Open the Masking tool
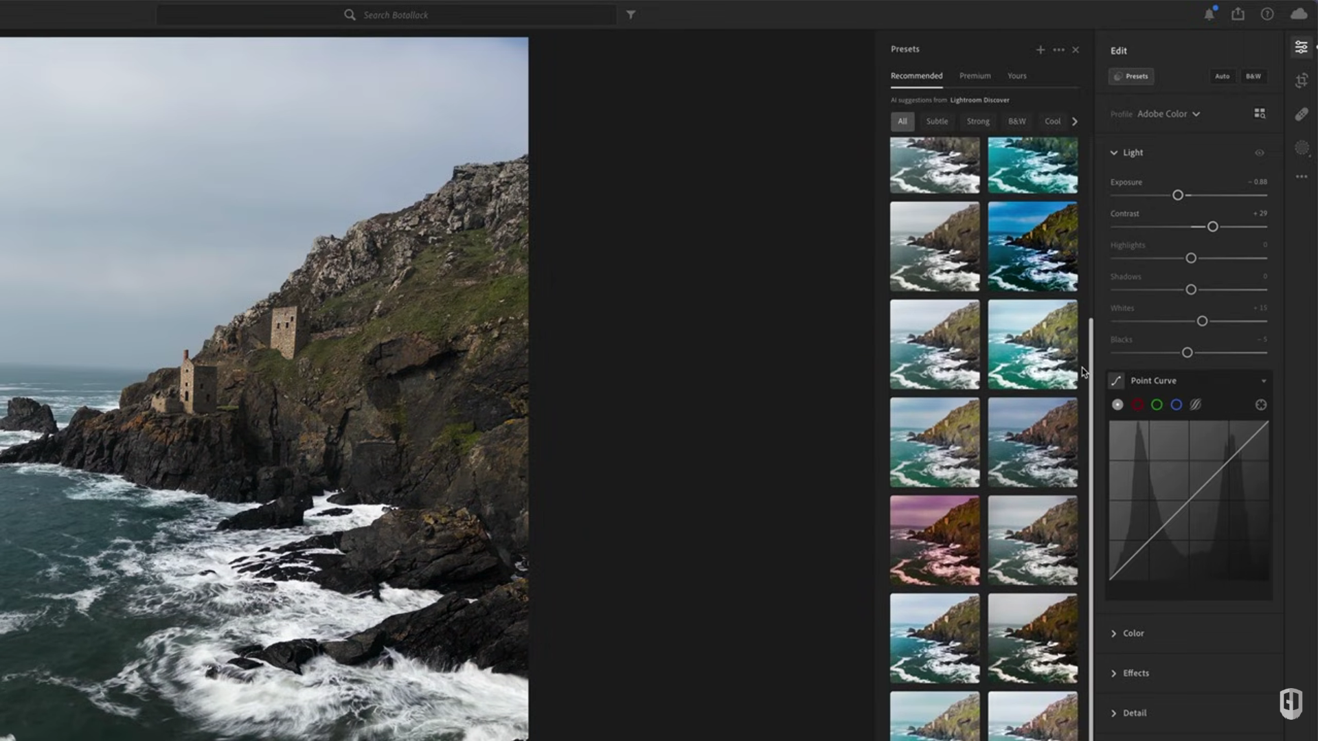 (x=1302, y=148)
